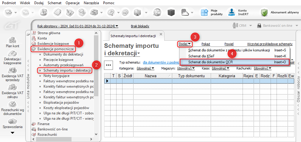
Task: Open the dropdown arrow next to printer icon
Action: [101, 13]
